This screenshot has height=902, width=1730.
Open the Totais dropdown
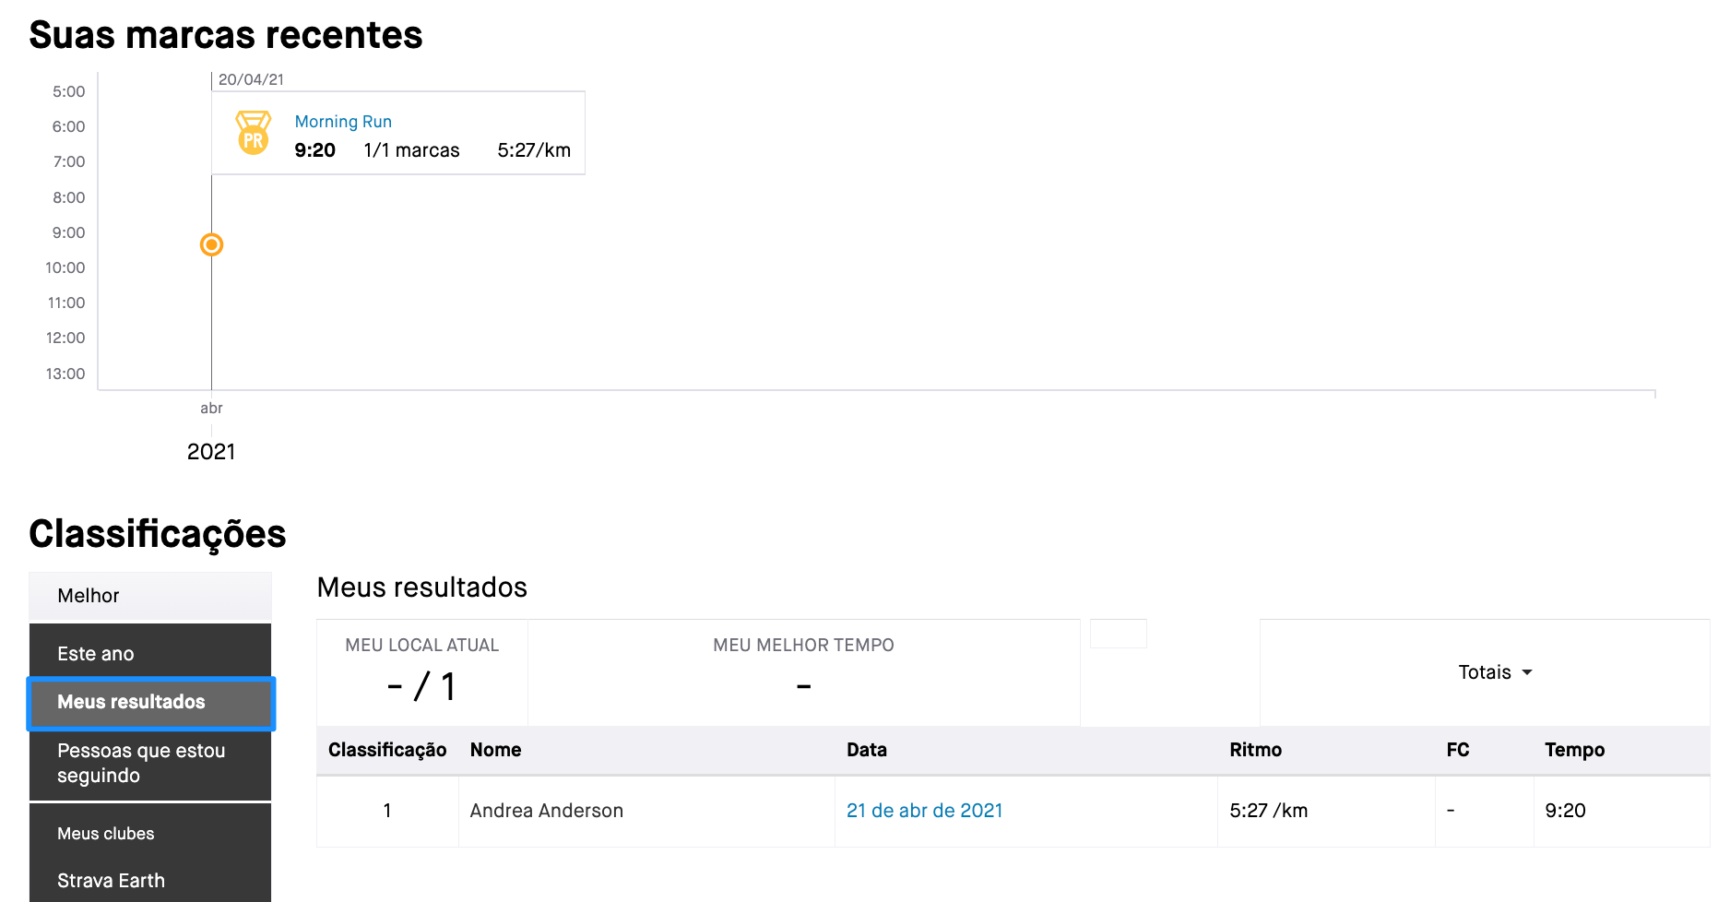point(1495,672)
